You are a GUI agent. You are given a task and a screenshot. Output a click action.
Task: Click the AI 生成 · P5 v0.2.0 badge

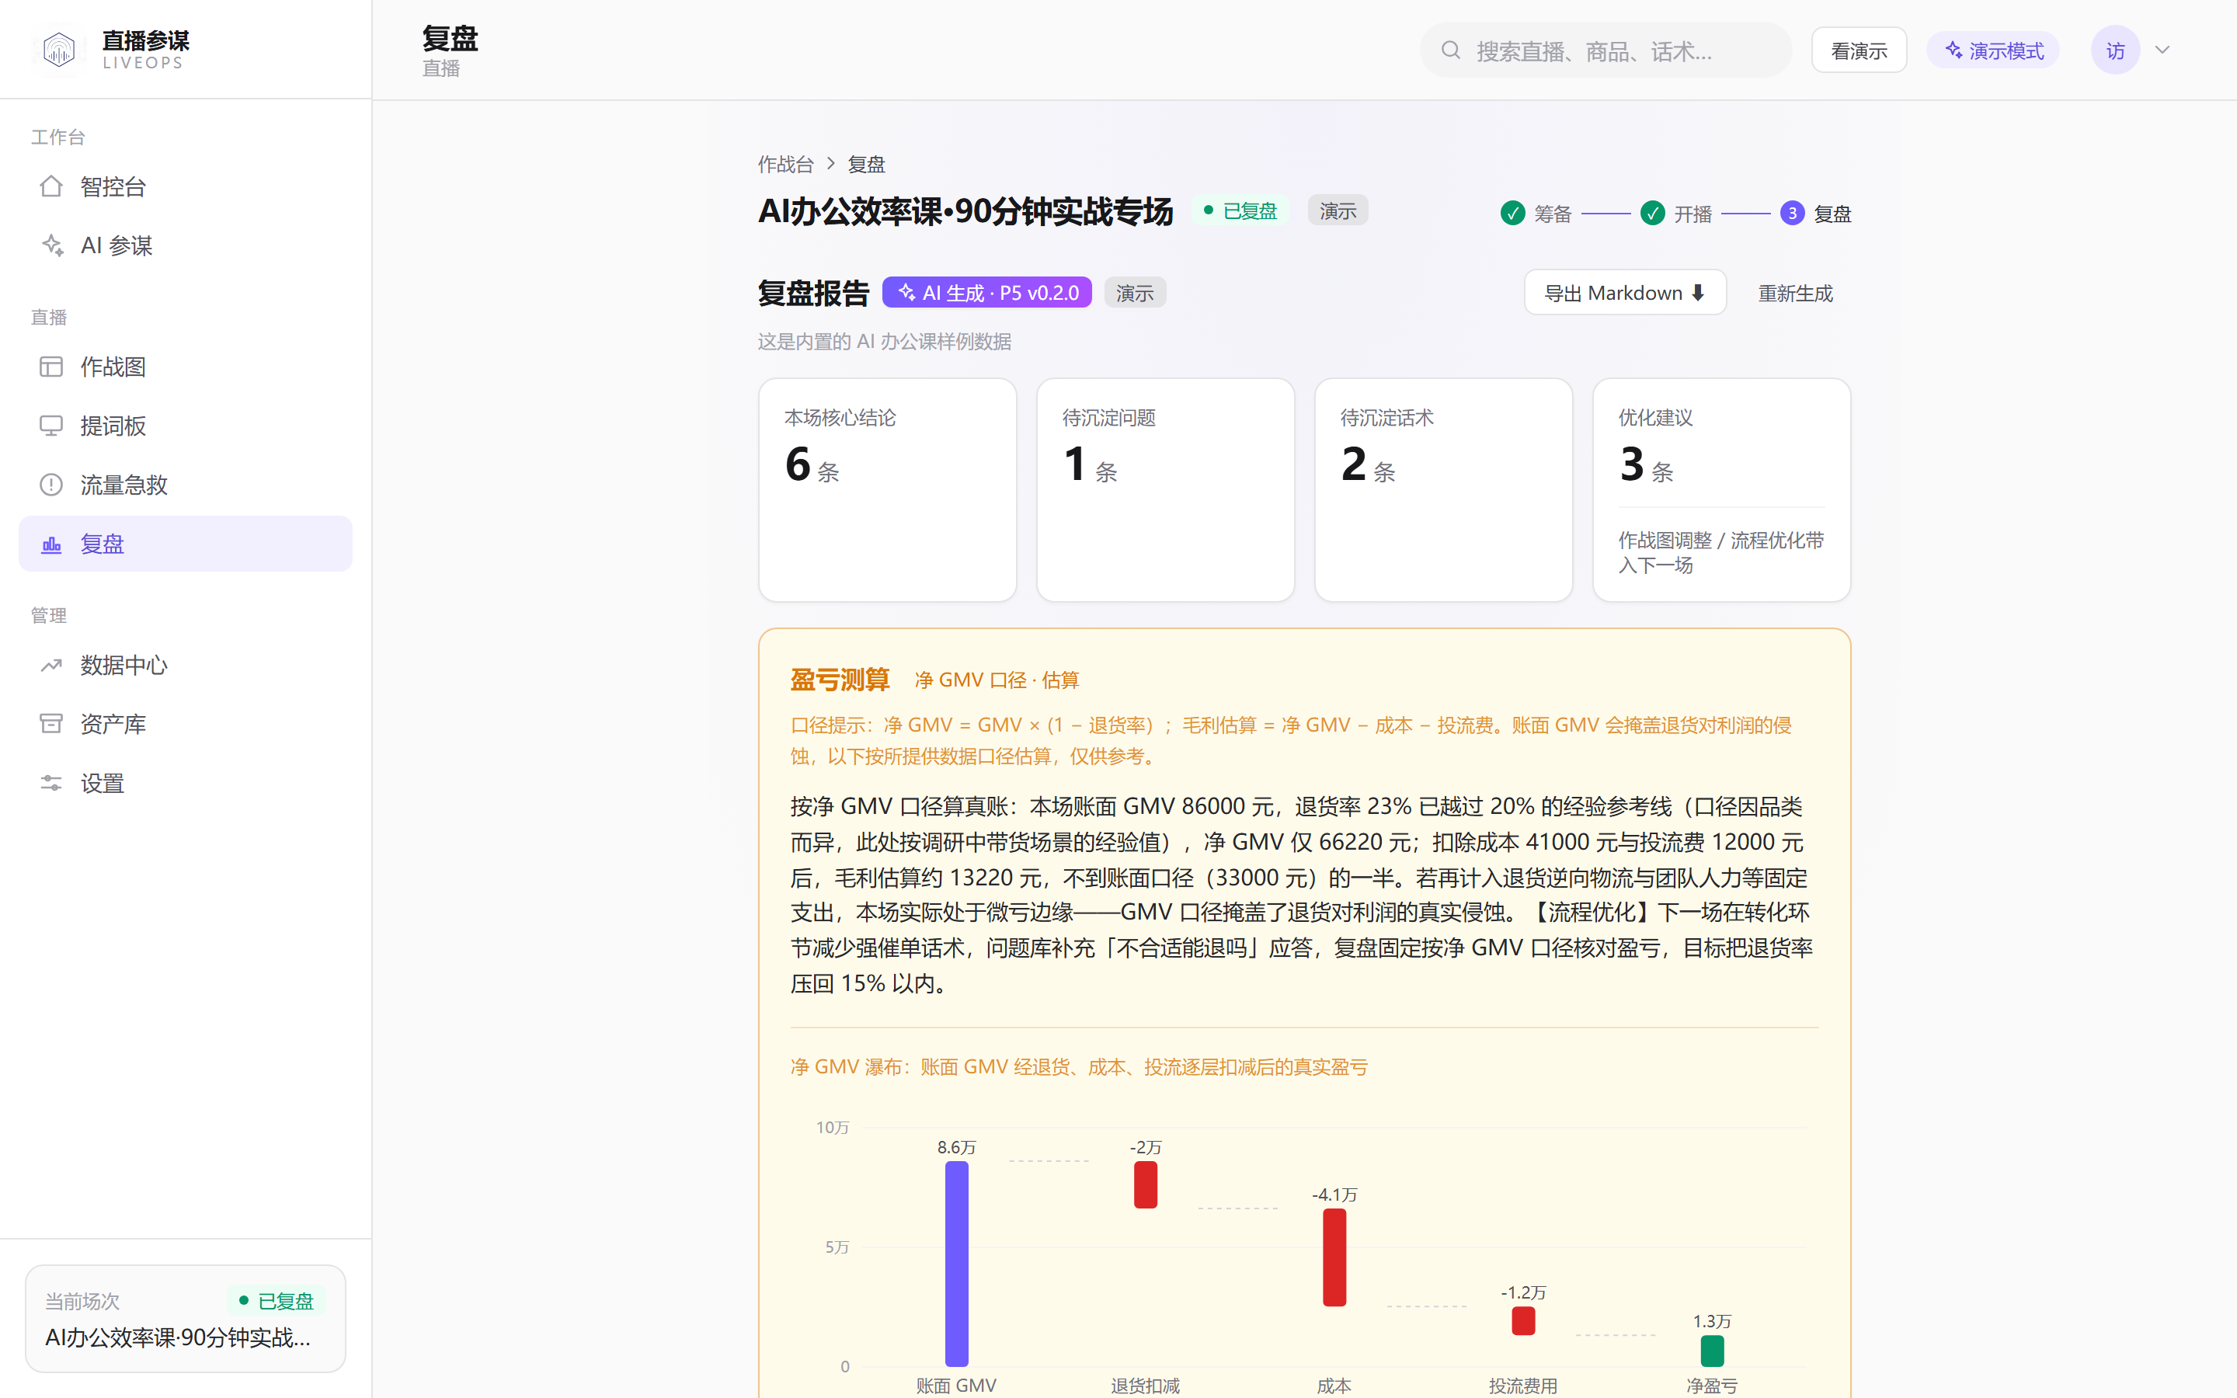[987, 292]
